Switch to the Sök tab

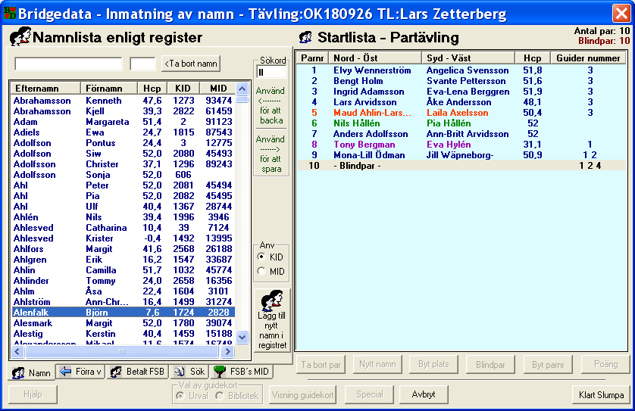click(189, 372)
